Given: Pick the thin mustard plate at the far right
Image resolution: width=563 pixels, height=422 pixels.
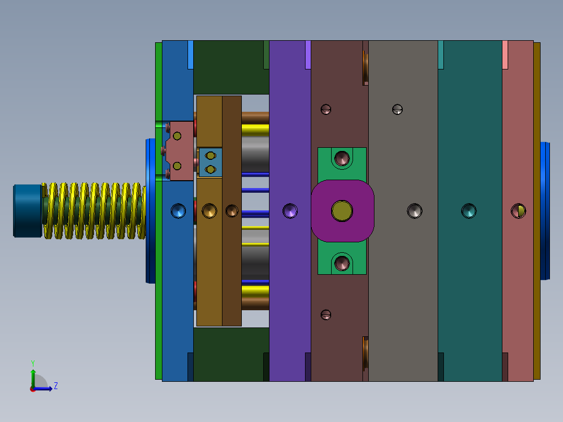Looking at the screenshot, I should tap(537, 211).
